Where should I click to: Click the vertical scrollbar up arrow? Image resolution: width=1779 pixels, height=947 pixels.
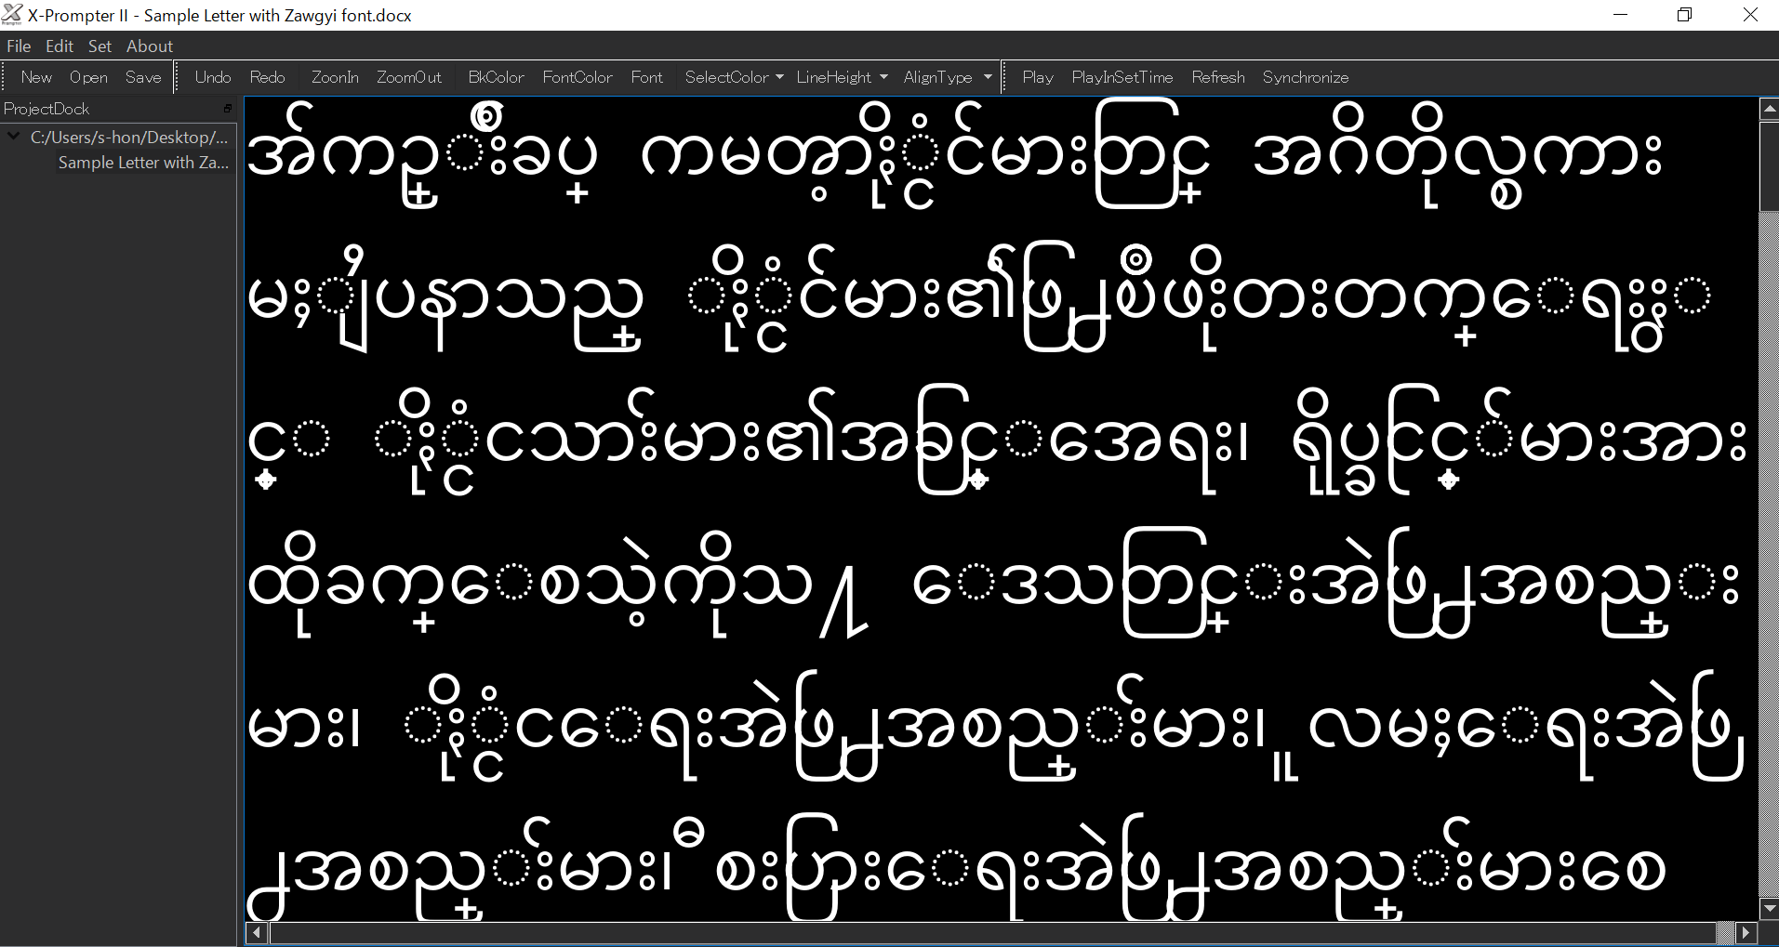(1770, 109)
